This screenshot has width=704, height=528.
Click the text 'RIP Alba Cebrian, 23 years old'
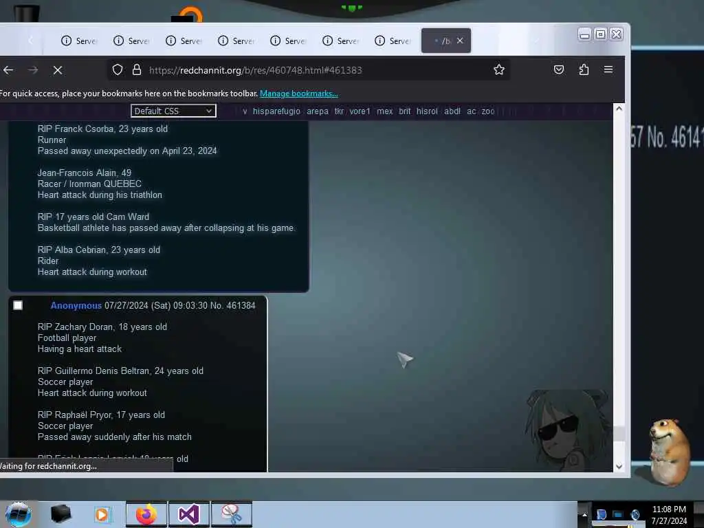pos(99,250)
